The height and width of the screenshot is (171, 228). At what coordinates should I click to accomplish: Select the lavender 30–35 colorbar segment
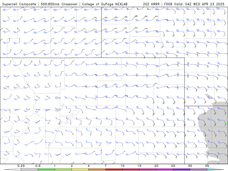[198, 170]
